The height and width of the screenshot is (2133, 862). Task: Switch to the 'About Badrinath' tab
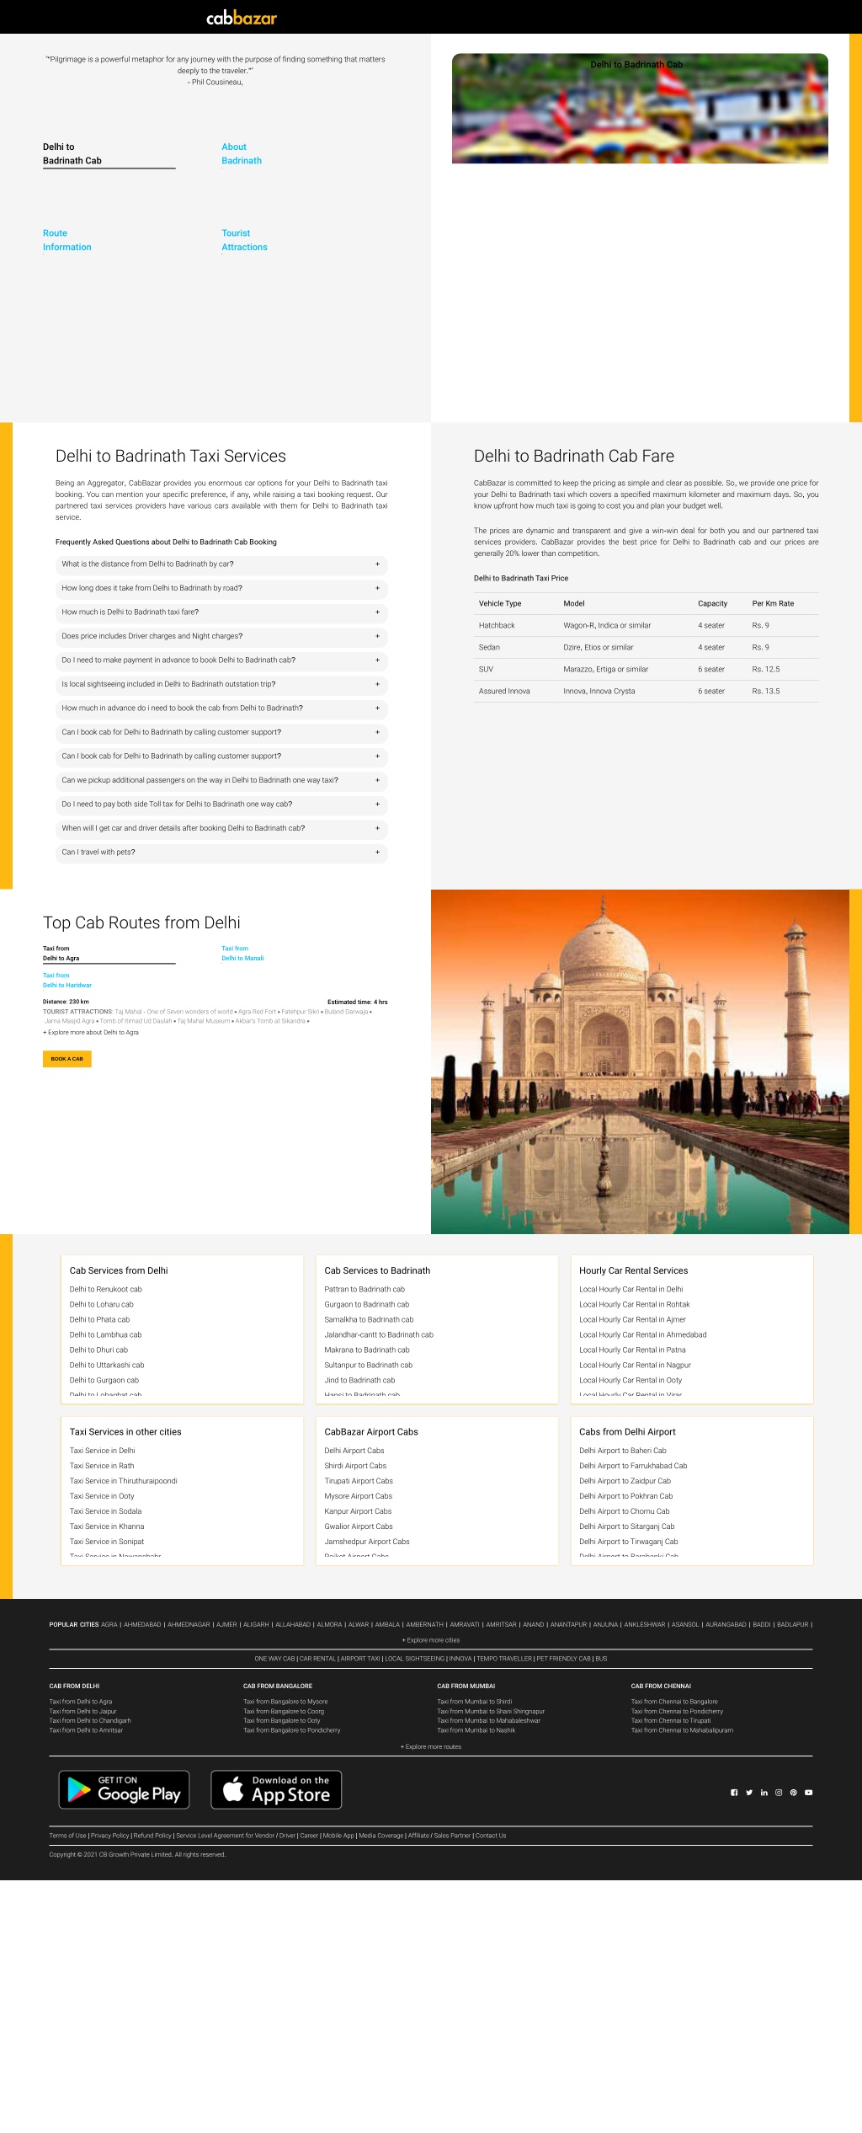coord(242,153)
